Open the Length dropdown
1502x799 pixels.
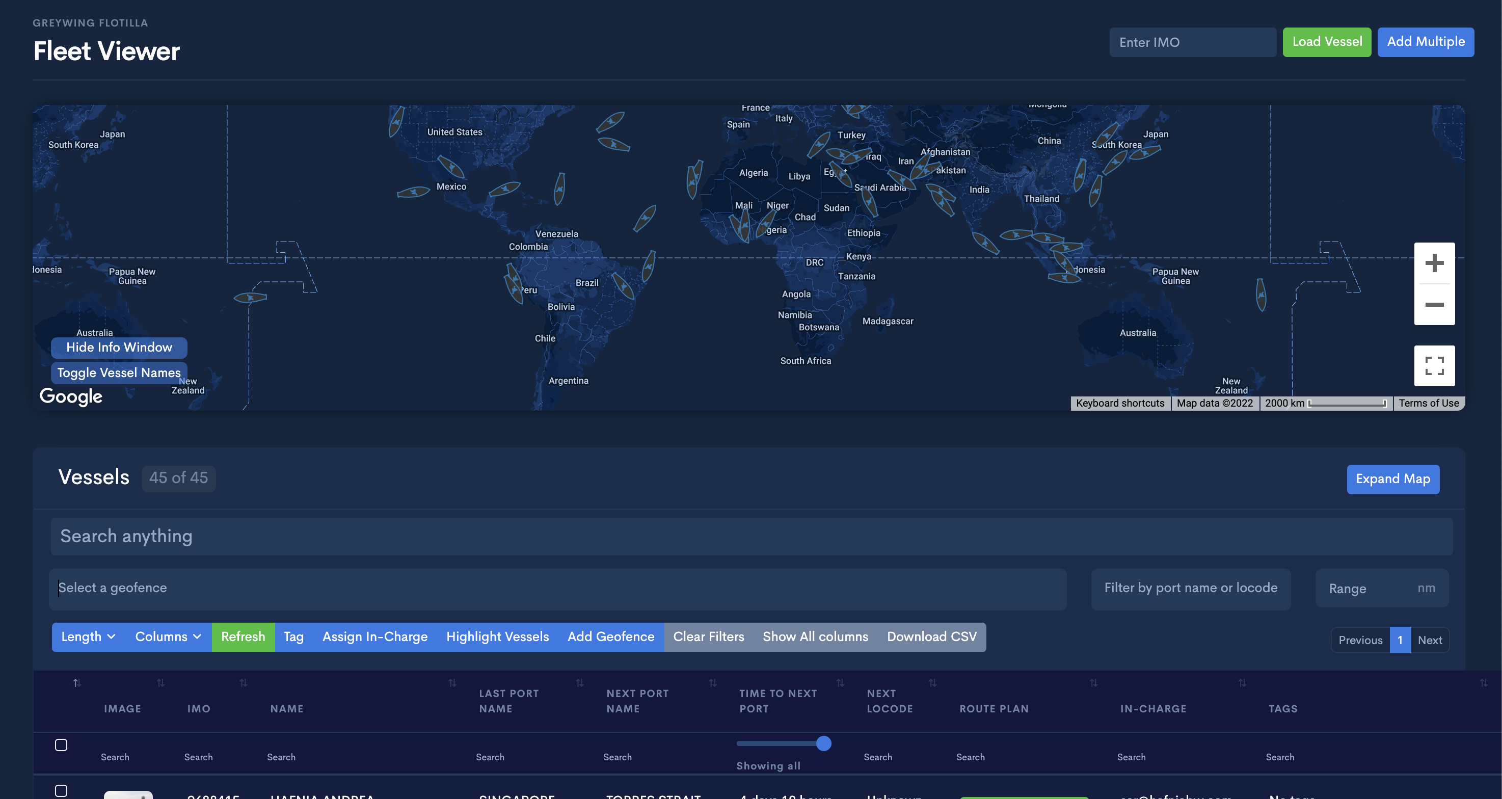point(89,637)
